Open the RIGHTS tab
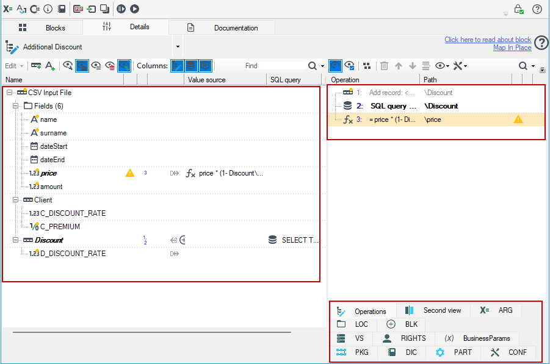This screenshot has height=364, width=550. point(404,338)
